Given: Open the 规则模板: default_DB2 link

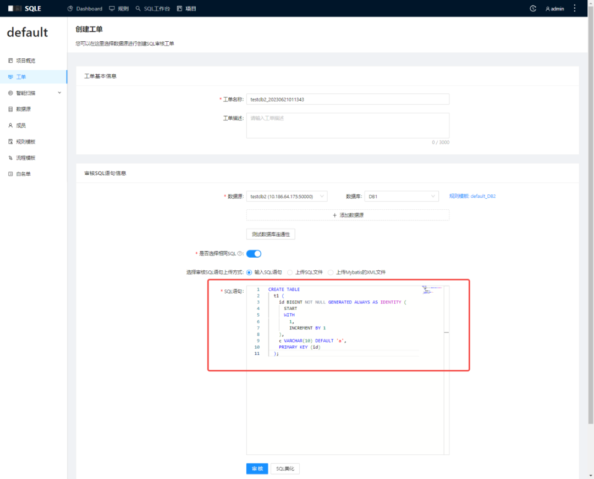Looking at the screenshot, I should click(472, 196).
